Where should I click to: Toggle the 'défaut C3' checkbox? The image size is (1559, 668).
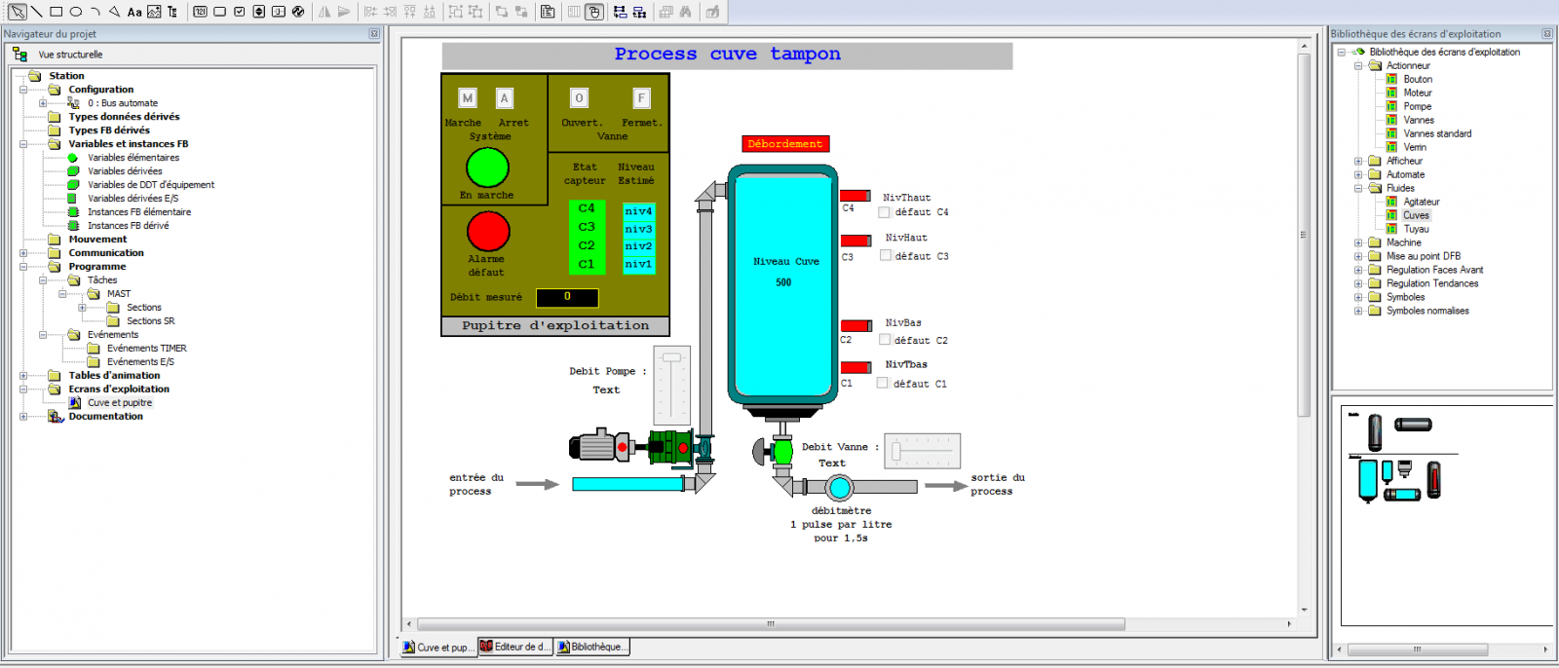886,255
